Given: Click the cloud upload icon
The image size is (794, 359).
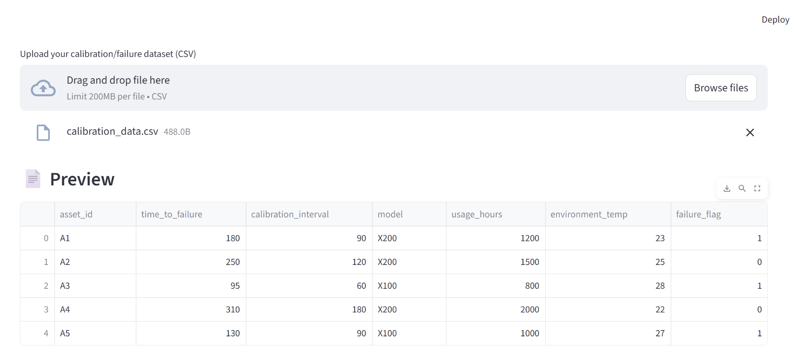Looking at the screenshot, I should click(43, 88).
